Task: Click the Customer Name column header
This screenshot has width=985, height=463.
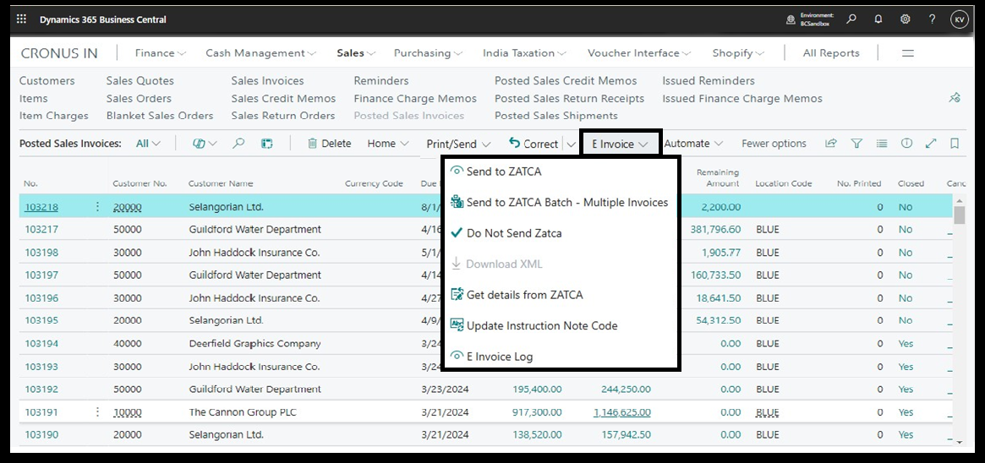Action: coord(221,184)
